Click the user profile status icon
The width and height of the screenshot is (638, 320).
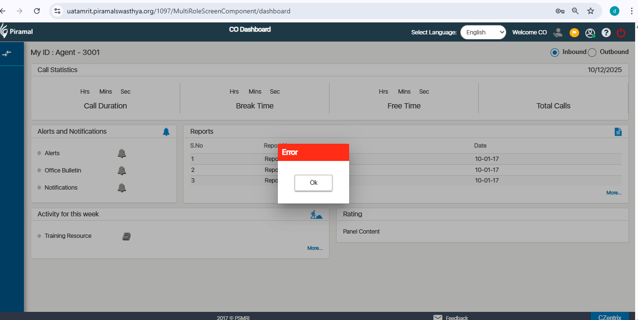click(590, 32)
